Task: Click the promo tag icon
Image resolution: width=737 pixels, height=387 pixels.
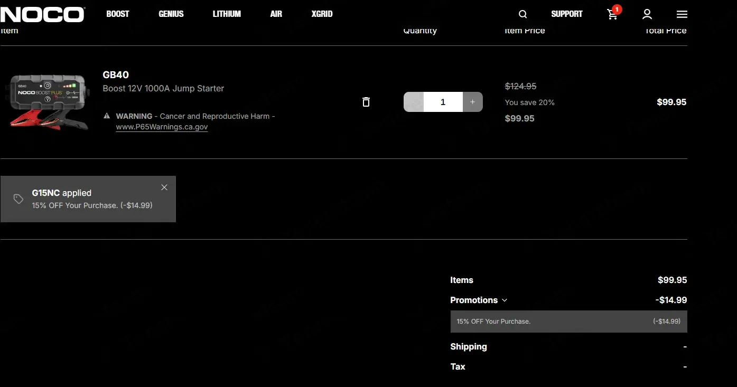Action: (18, 199)
